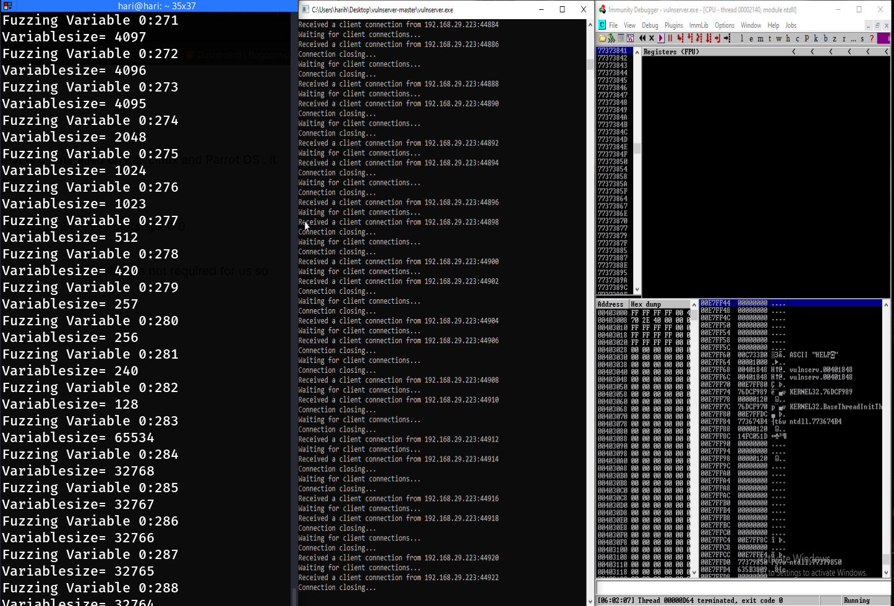Open the Debug menu
The image size is (894, 606).
(x=650, y=25)
